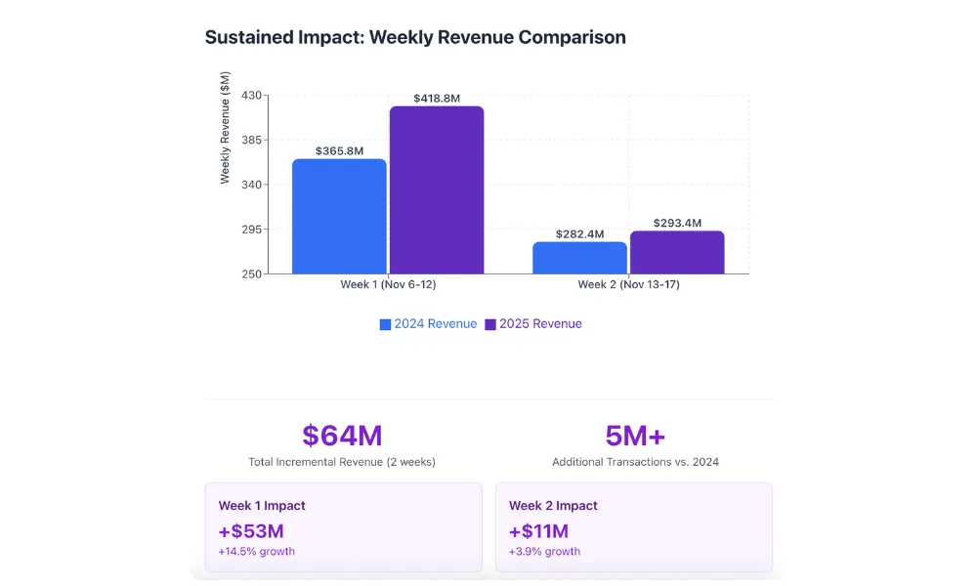Select the Week 1 blue 2024 bar
The height and width of the screenshot is (586, 977).
pyautogui.click(x=339, y=217)
